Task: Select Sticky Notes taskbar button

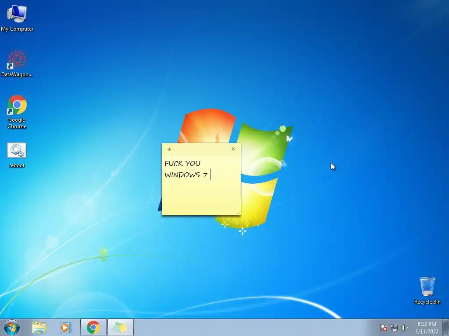Action: tap(121, 327)
